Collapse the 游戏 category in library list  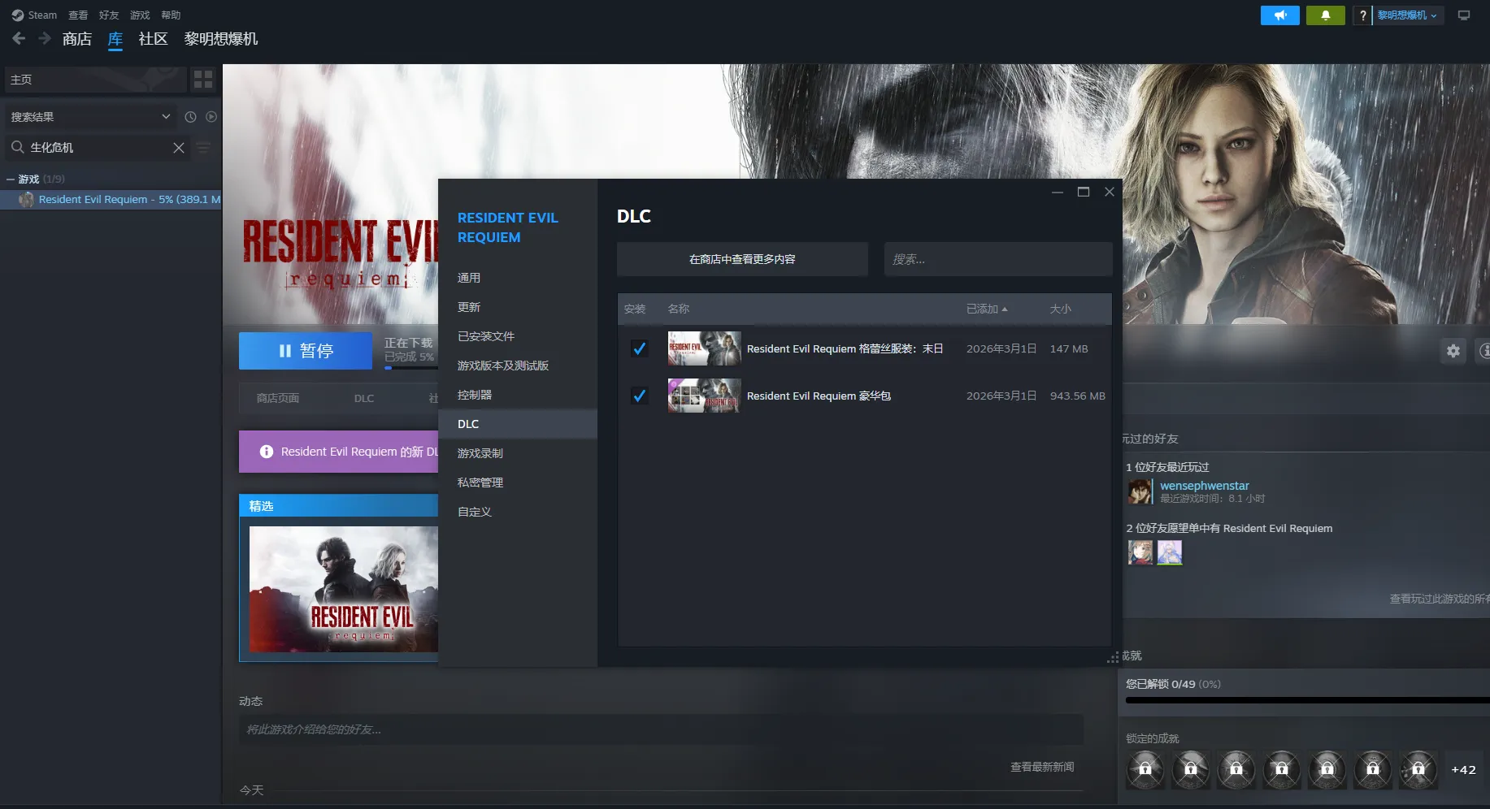pyautogui.click(x=11, y=180)
